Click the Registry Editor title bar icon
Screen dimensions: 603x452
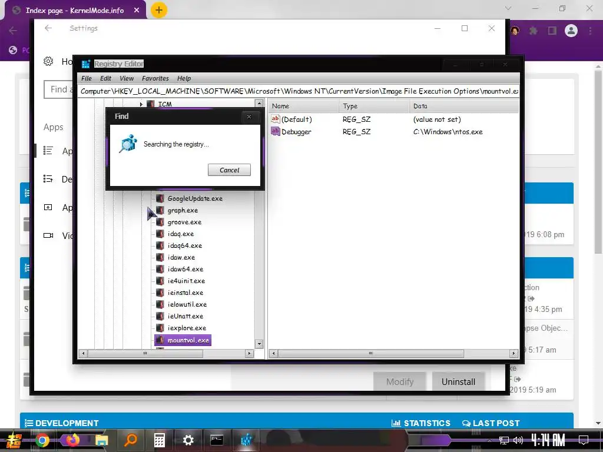click(x=85, y=64)
